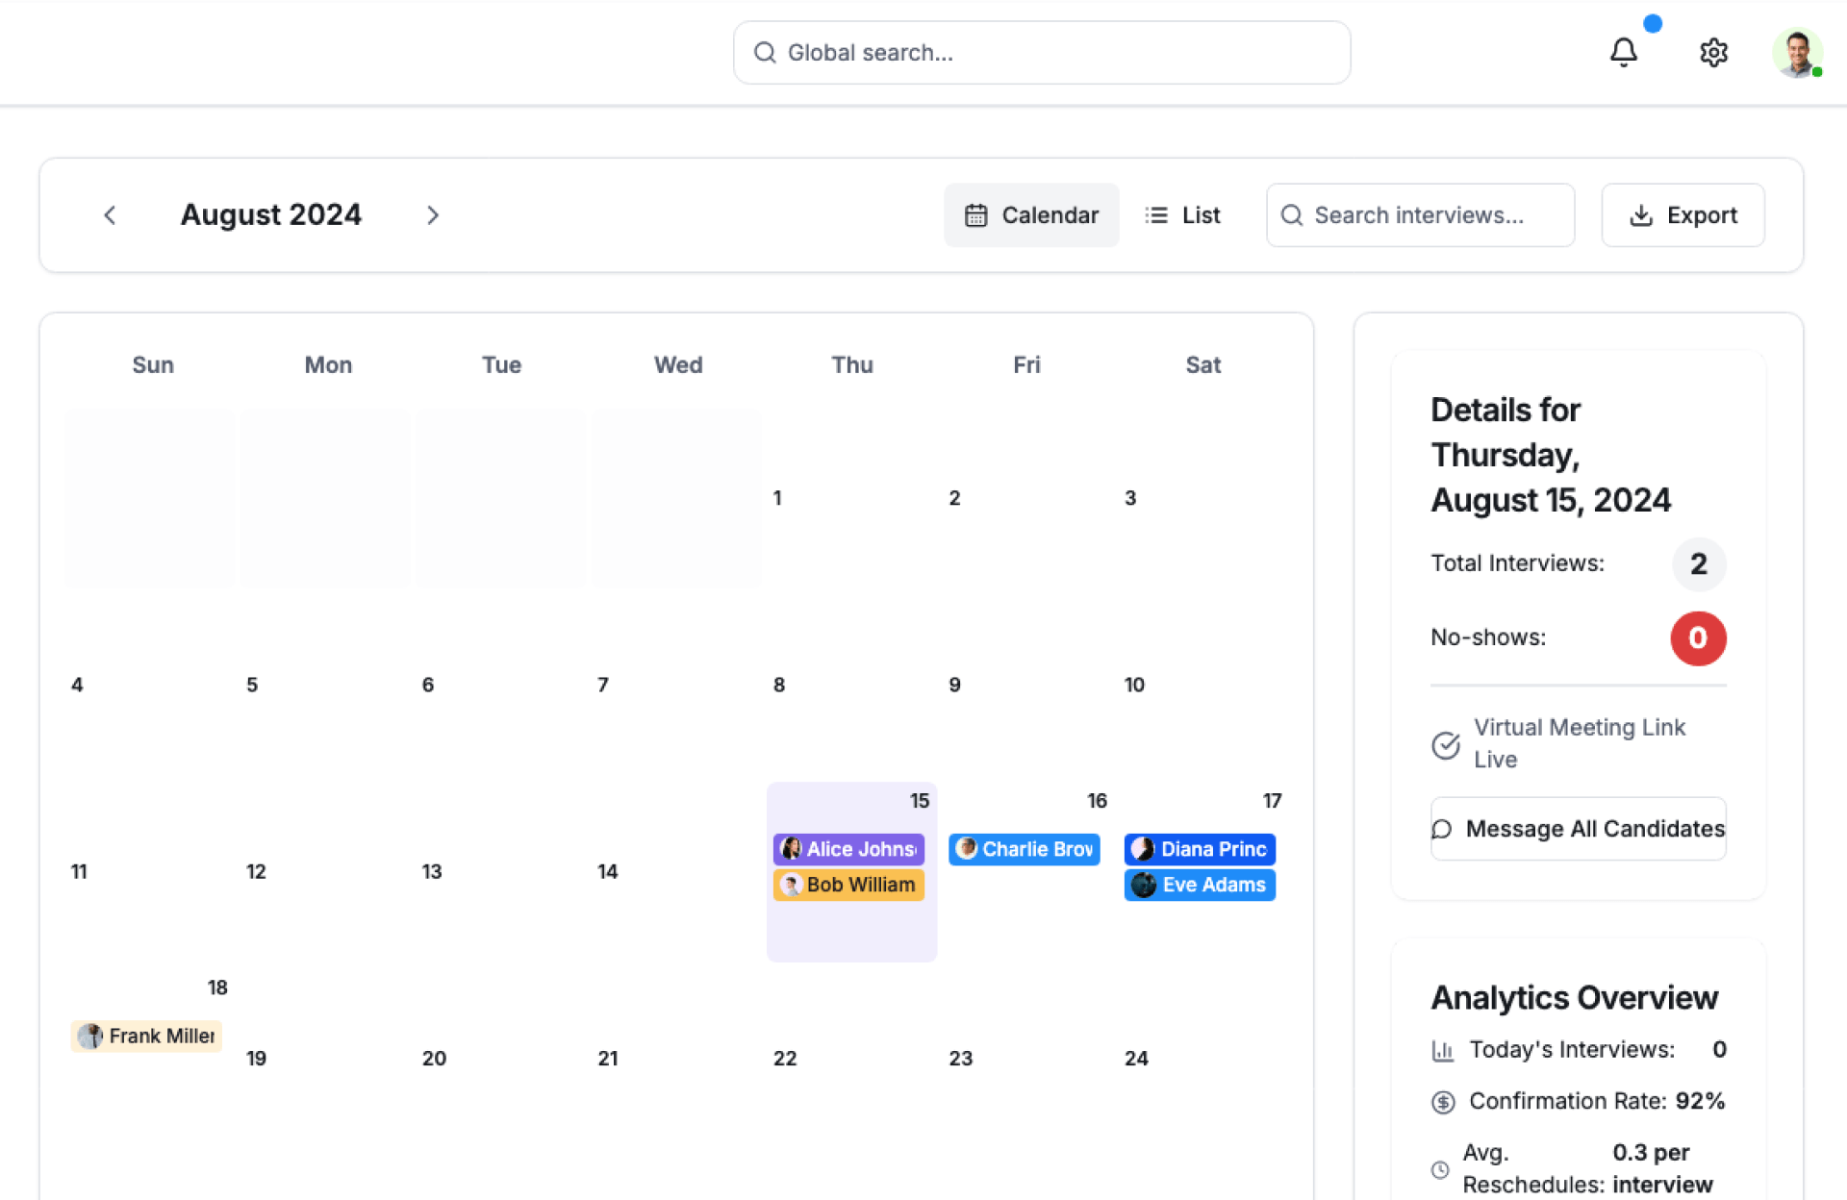Open Bob Williams interview event
Screen dimensions: 1847x1200
(848, 885)
